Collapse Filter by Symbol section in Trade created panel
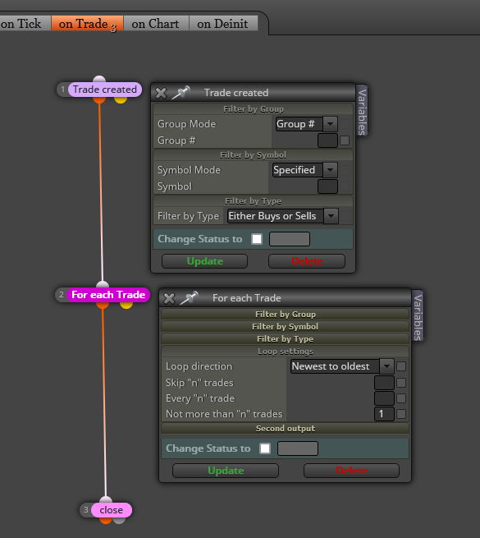Viewport: 480px width, 538px height. point(254,155)
